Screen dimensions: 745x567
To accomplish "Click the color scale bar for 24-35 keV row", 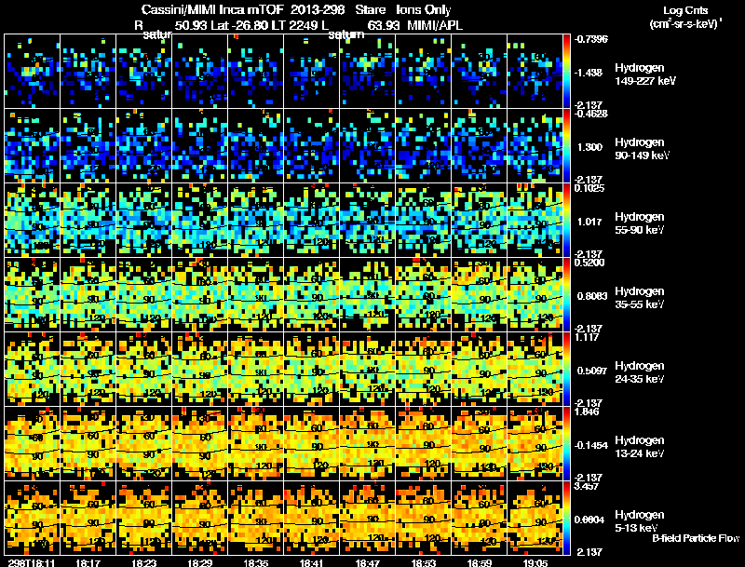I will pos(566,370).
